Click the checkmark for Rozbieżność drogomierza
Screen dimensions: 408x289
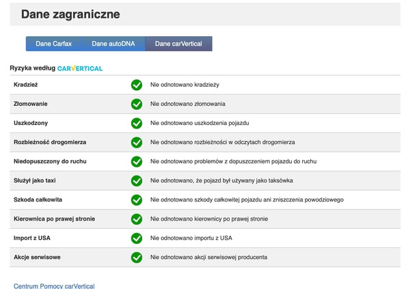click(x=137, y=142)
